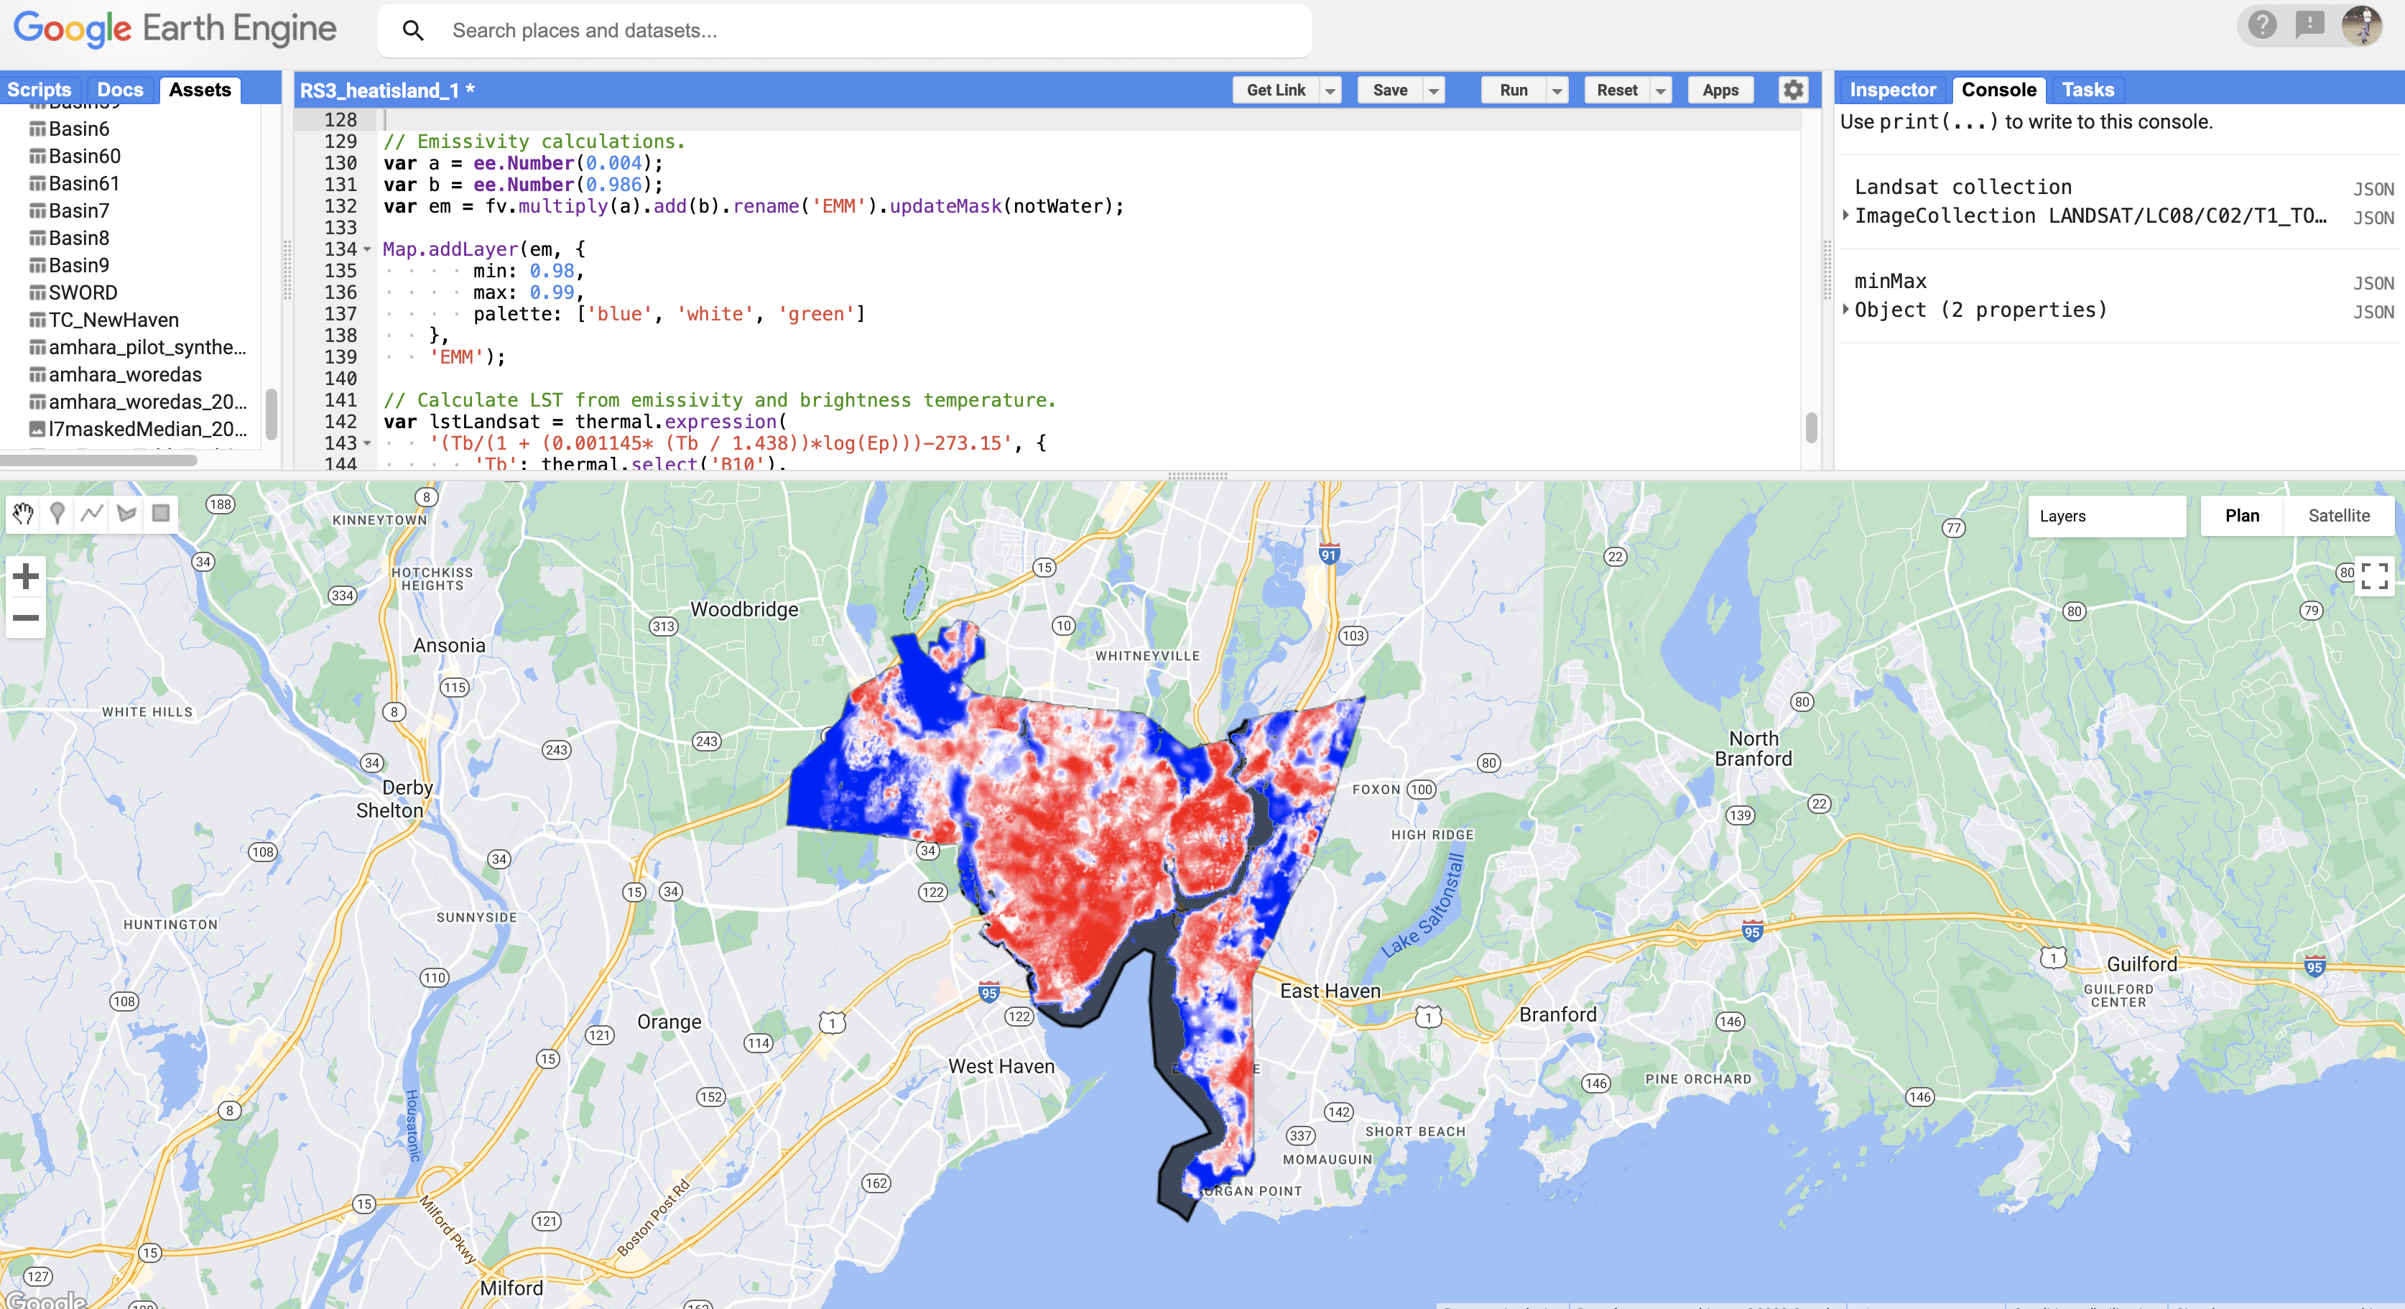The image size is (2405, 1309).
Task: Click the Apps button
Action: click(1719, 90)
